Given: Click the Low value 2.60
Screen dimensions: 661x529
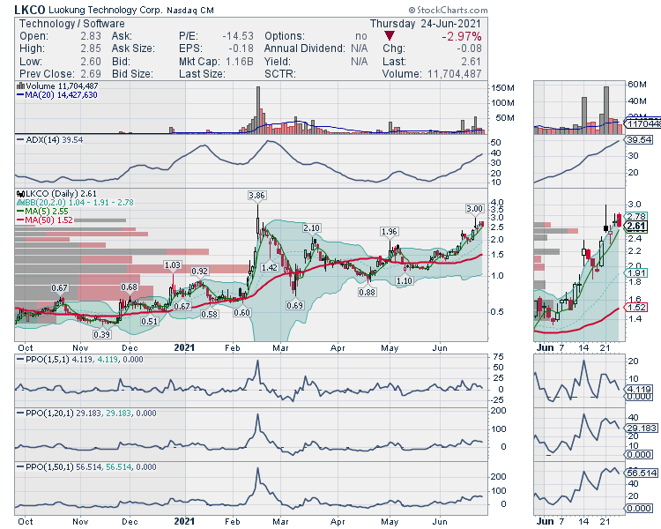Looking at the screenshot, I should coord(91,62).
